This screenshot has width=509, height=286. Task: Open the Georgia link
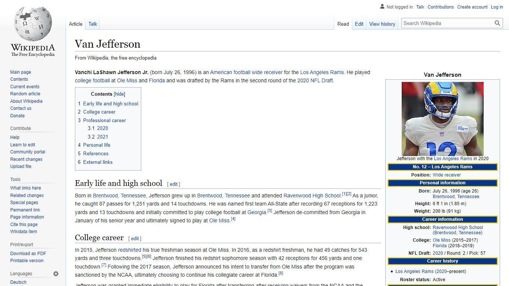[257, 212]
